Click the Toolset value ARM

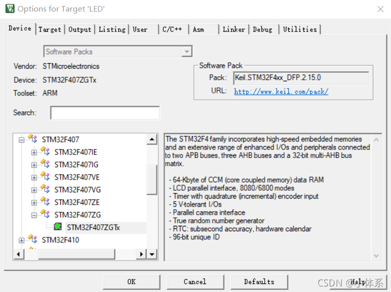point(50,93)
